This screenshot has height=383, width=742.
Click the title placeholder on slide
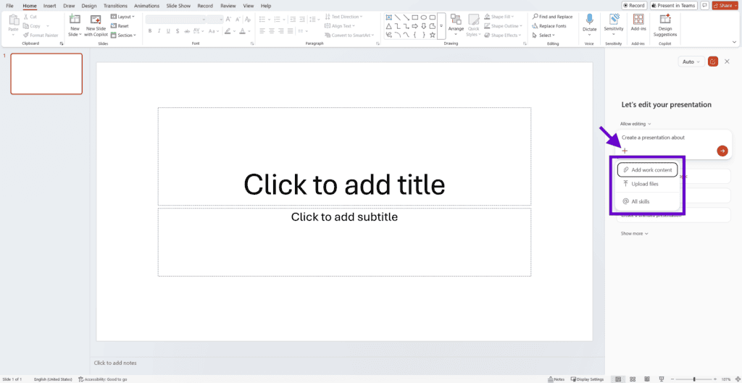coord(344,156)
